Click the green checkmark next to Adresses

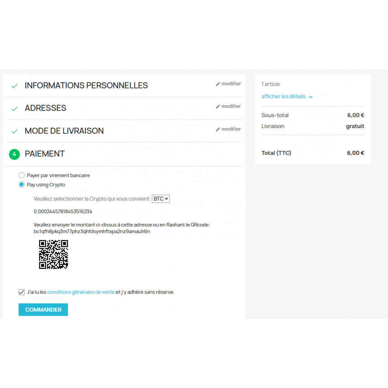(15, 109)
